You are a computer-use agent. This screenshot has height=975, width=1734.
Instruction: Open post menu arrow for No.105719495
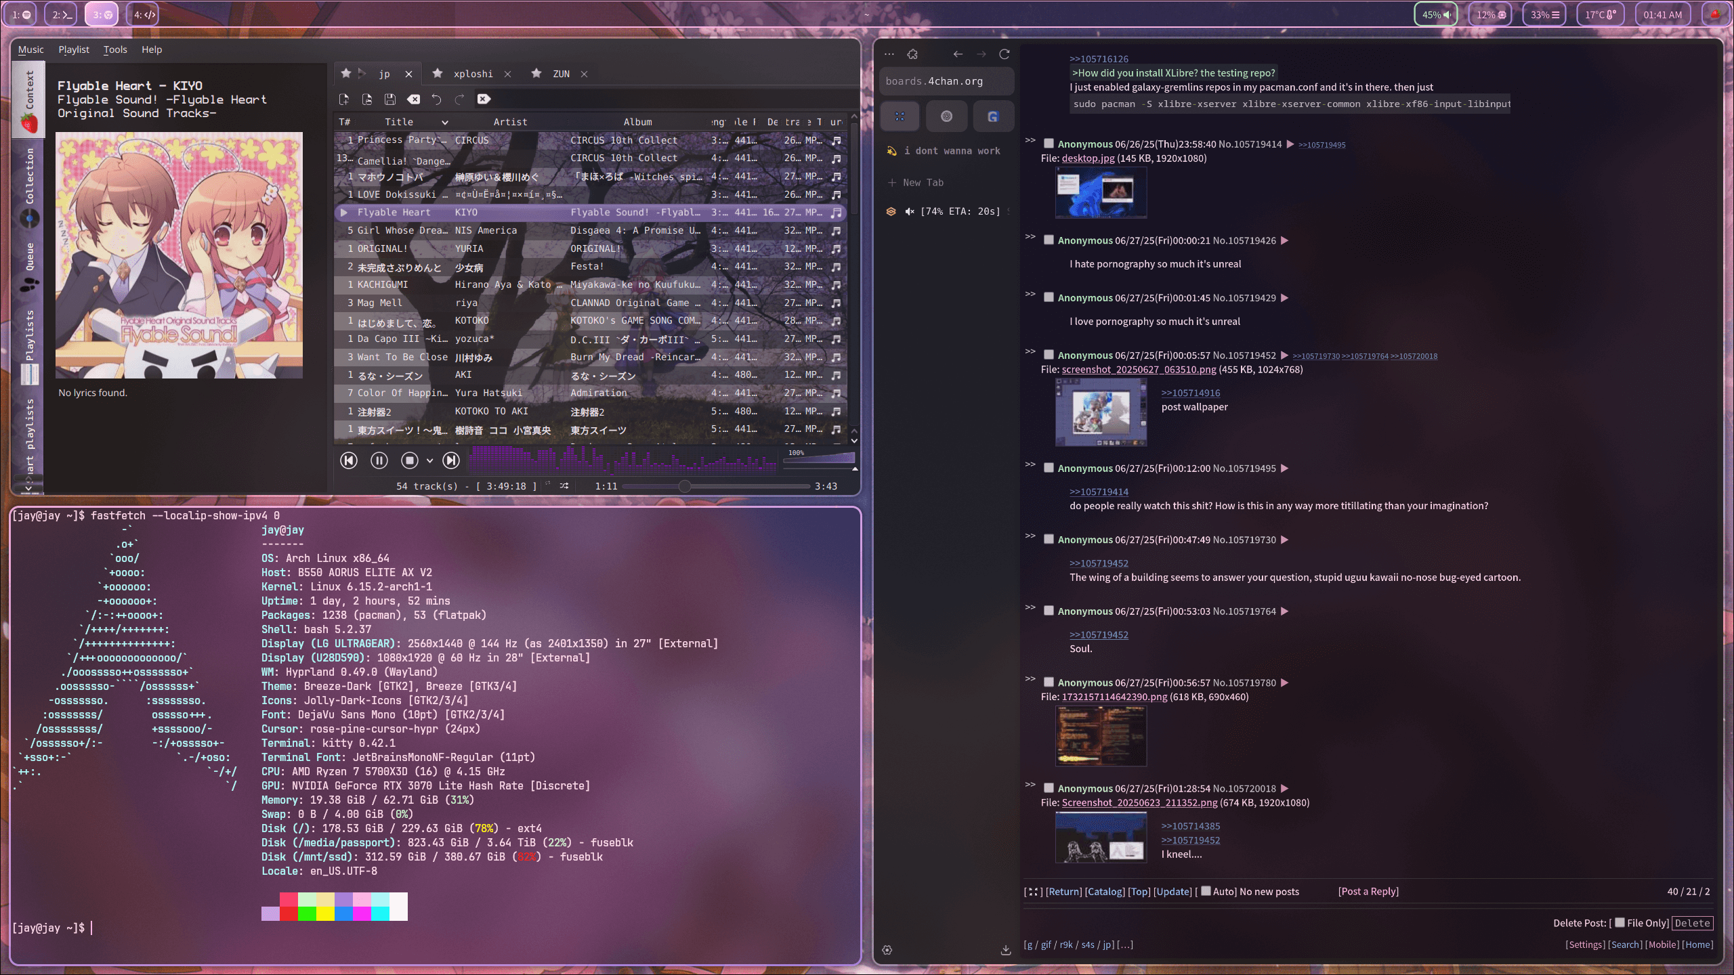click(1285, 469)
